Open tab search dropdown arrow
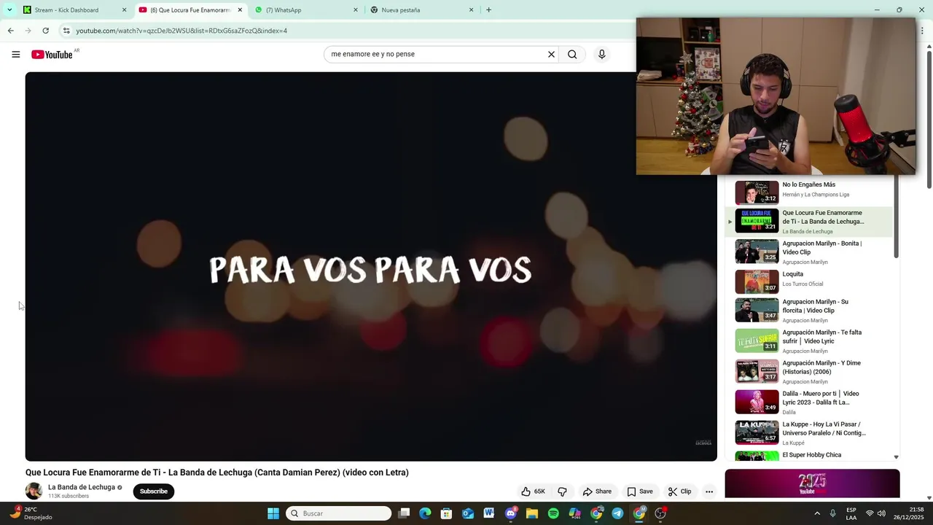Screen dimensions: 933x525 9,10
